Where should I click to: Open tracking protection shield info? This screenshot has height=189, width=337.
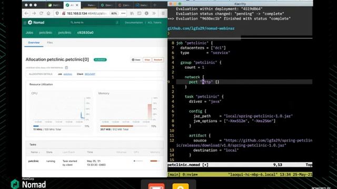(57, 13)
